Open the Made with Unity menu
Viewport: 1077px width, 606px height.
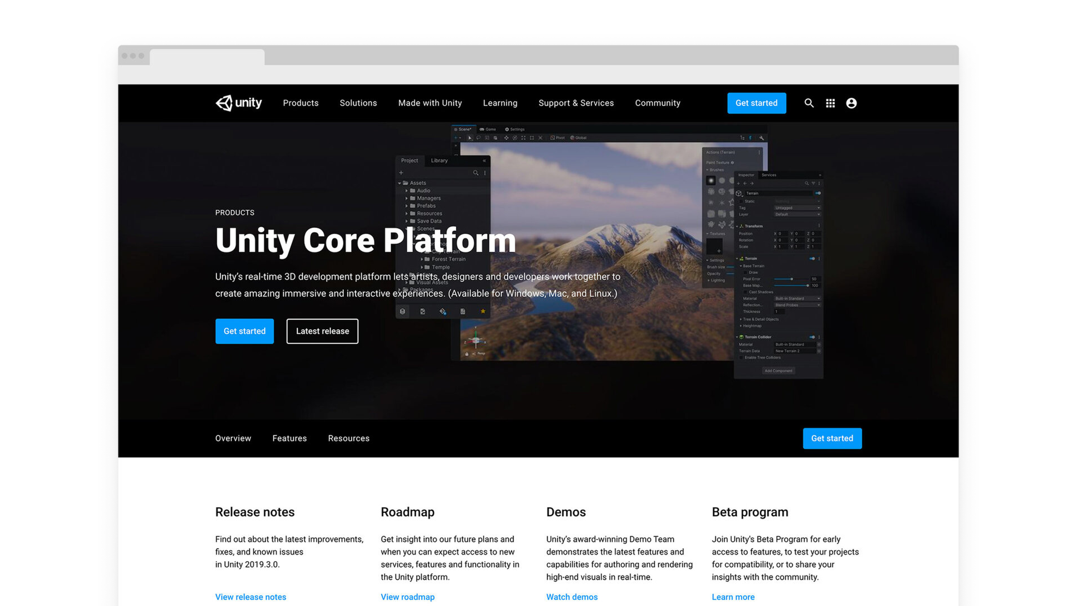(430, 103)
